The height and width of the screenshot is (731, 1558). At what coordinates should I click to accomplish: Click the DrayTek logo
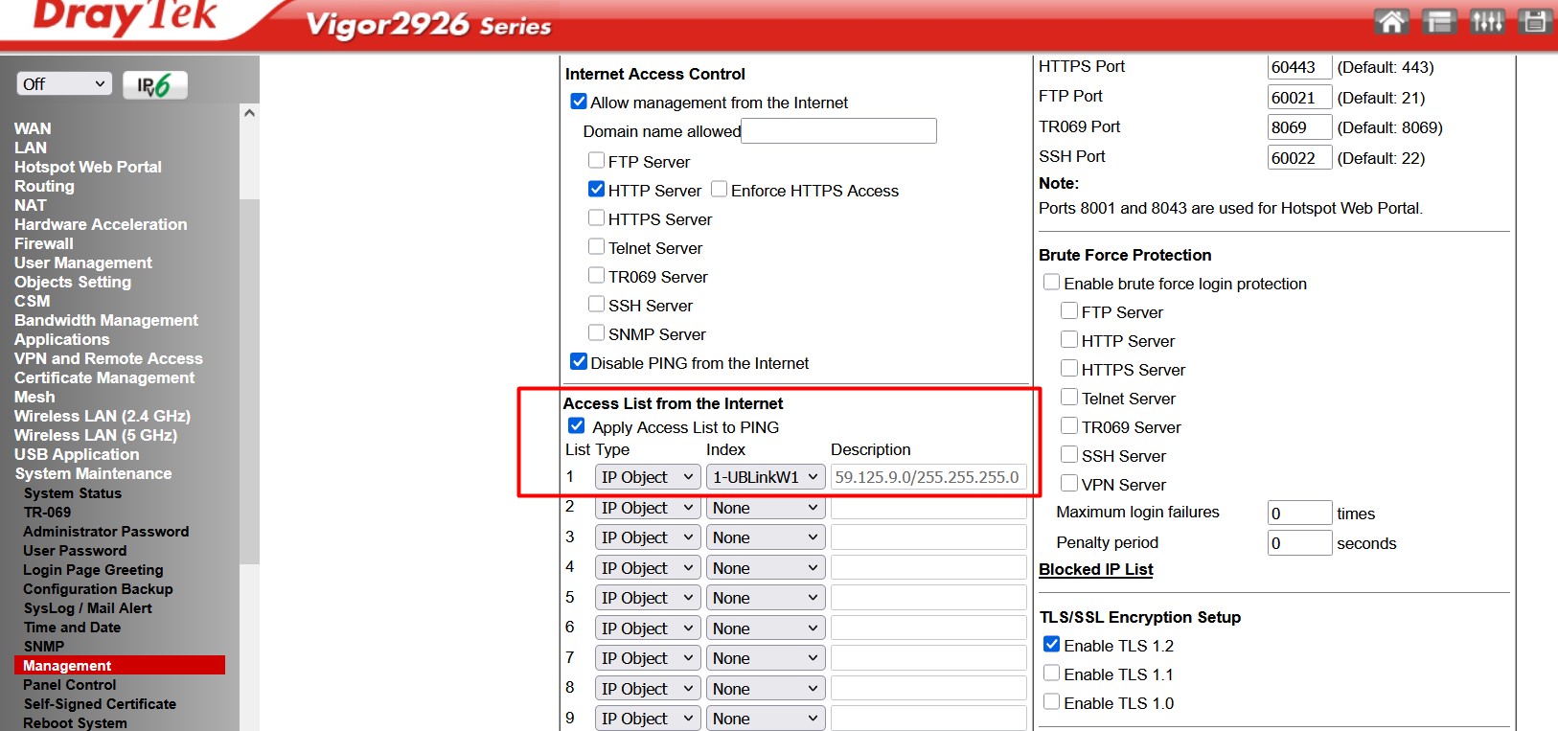(x=125, y=19)
